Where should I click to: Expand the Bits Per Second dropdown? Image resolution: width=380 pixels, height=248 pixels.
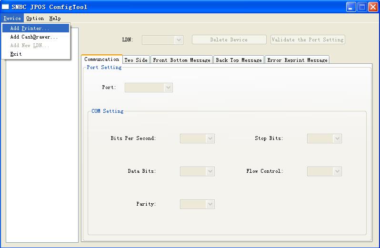point(210,139)
